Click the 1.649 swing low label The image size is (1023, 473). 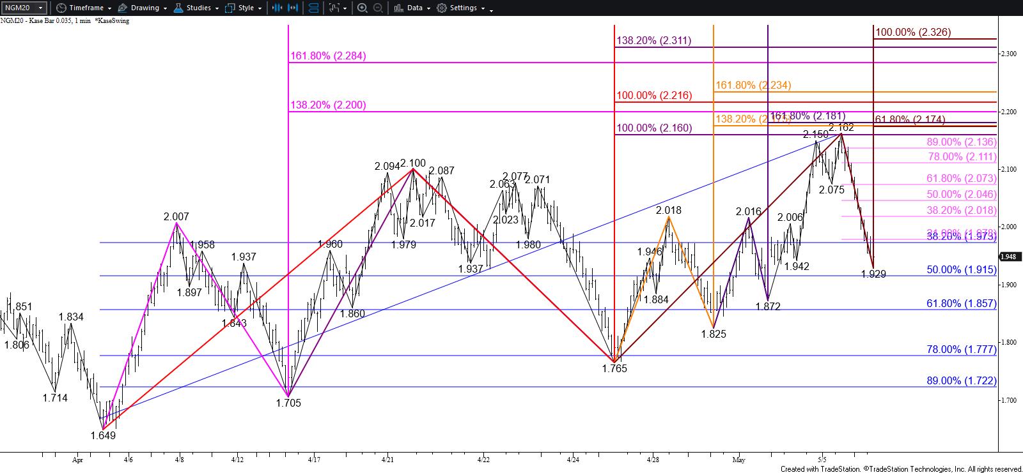tap(103, 436)
